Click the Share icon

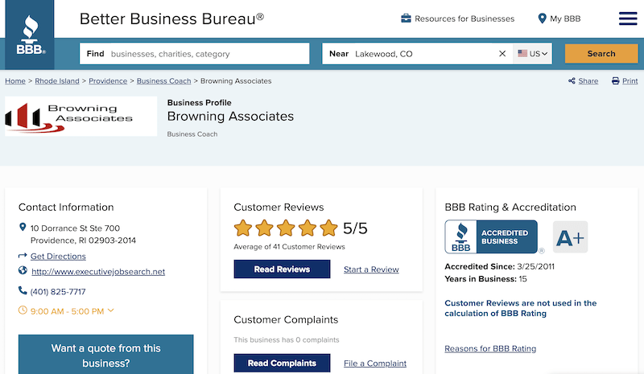572,81
